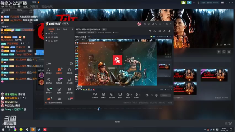Image resolution: width=235 pixels, height=132 pixels.
Task: Open the 工具箱 toolbox more-options circle
Action: click(x=71, y=64)
